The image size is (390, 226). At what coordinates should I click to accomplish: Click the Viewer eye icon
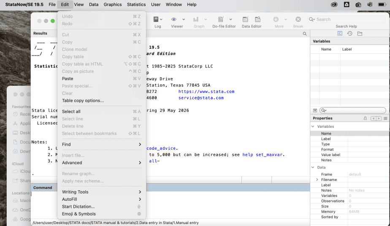(174, 20)
